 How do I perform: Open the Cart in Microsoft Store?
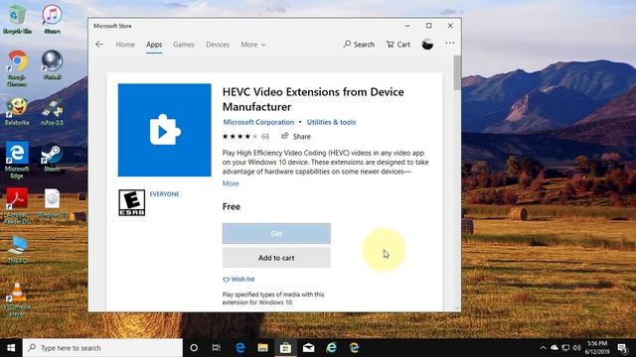point(398,45)
